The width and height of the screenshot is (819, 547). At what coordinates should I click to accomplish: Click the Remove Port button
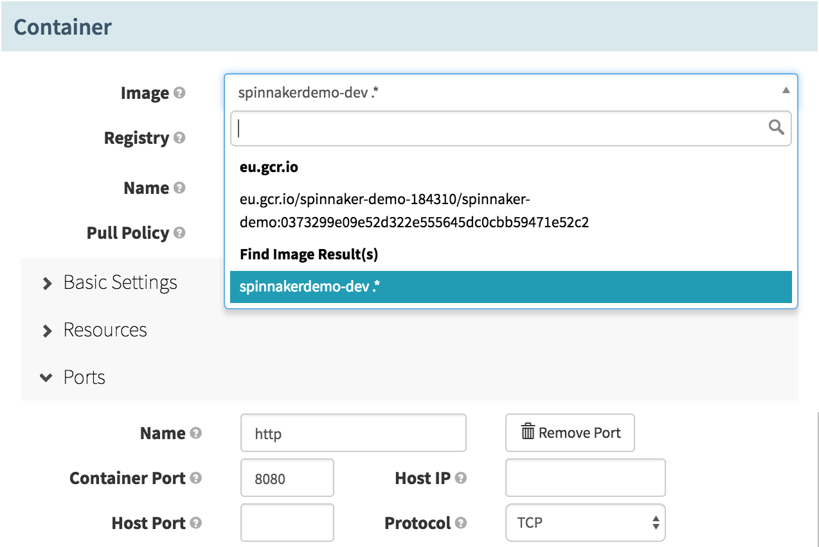coord(570,433)
